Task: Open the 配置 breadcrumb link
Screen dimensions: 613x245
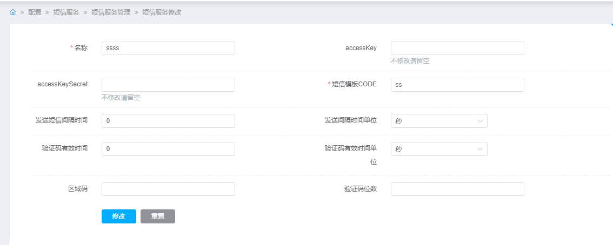Action: tap(35, 12)
